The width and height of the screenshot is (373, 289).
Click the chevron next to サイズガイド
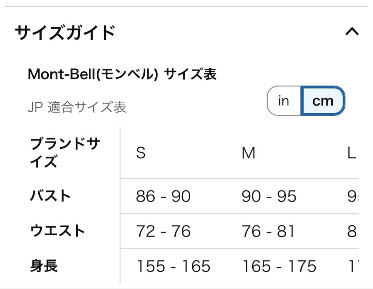352,32
